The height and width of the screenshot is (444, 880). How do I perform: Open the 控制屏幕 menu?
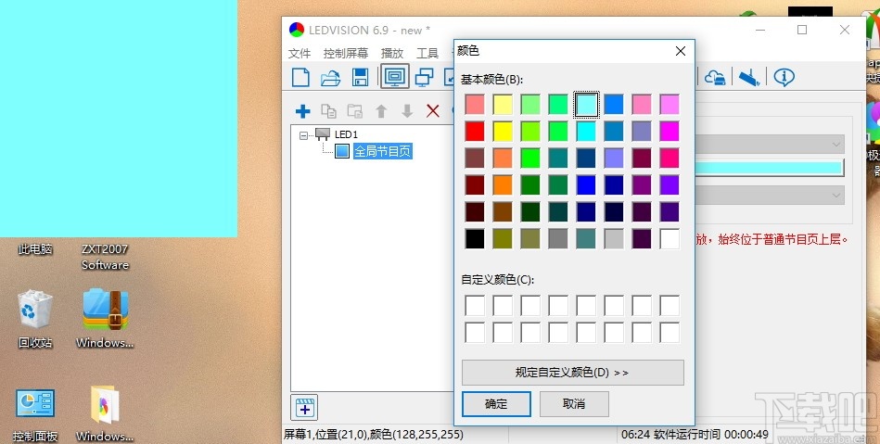tap(346, 54)
